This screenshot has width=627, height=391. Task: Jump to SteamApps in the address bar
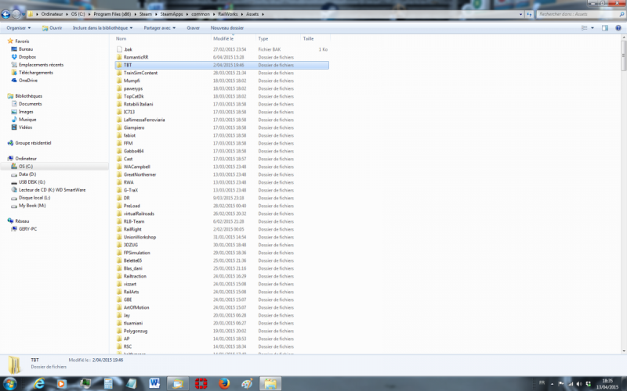point(172,14)
